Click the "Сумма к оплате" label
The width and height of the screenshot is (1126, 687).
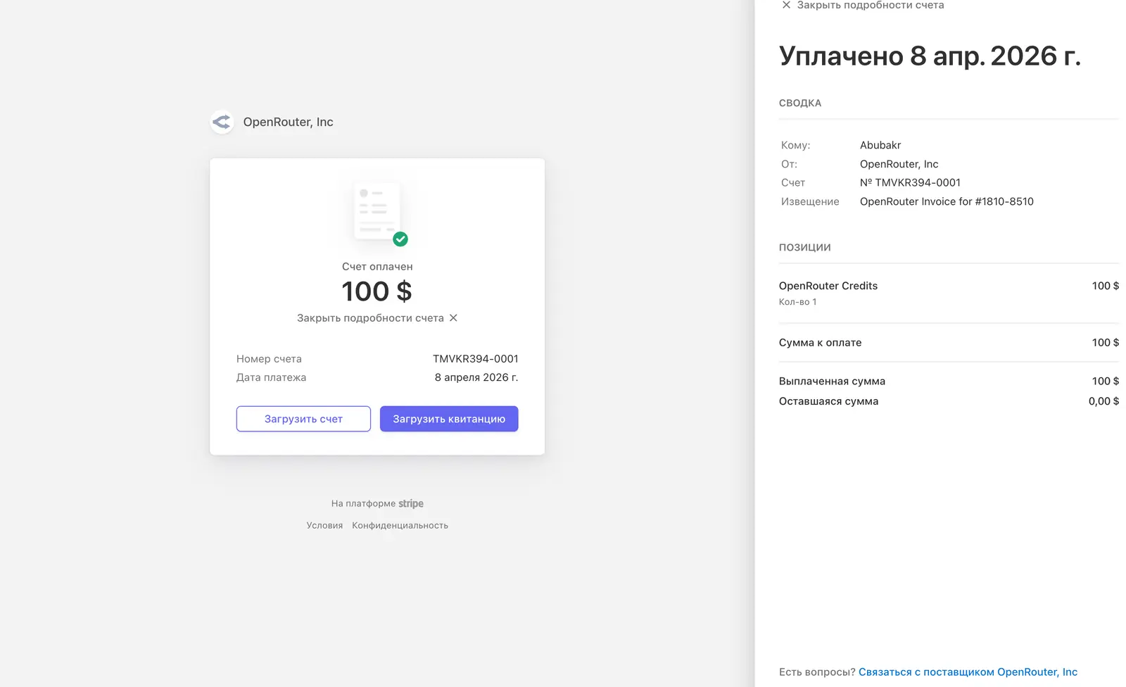pyautogui.click(x=820, y=343)
